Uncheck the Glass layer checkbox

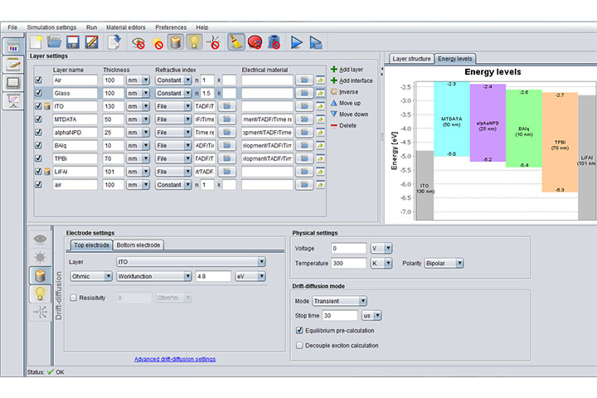38,93
